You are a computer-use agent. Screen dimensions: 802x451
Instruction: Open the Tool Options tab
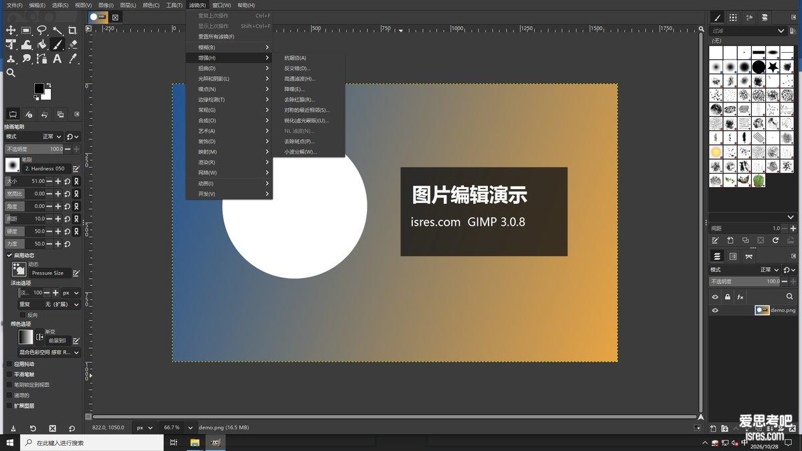click(x=13, y=114)
